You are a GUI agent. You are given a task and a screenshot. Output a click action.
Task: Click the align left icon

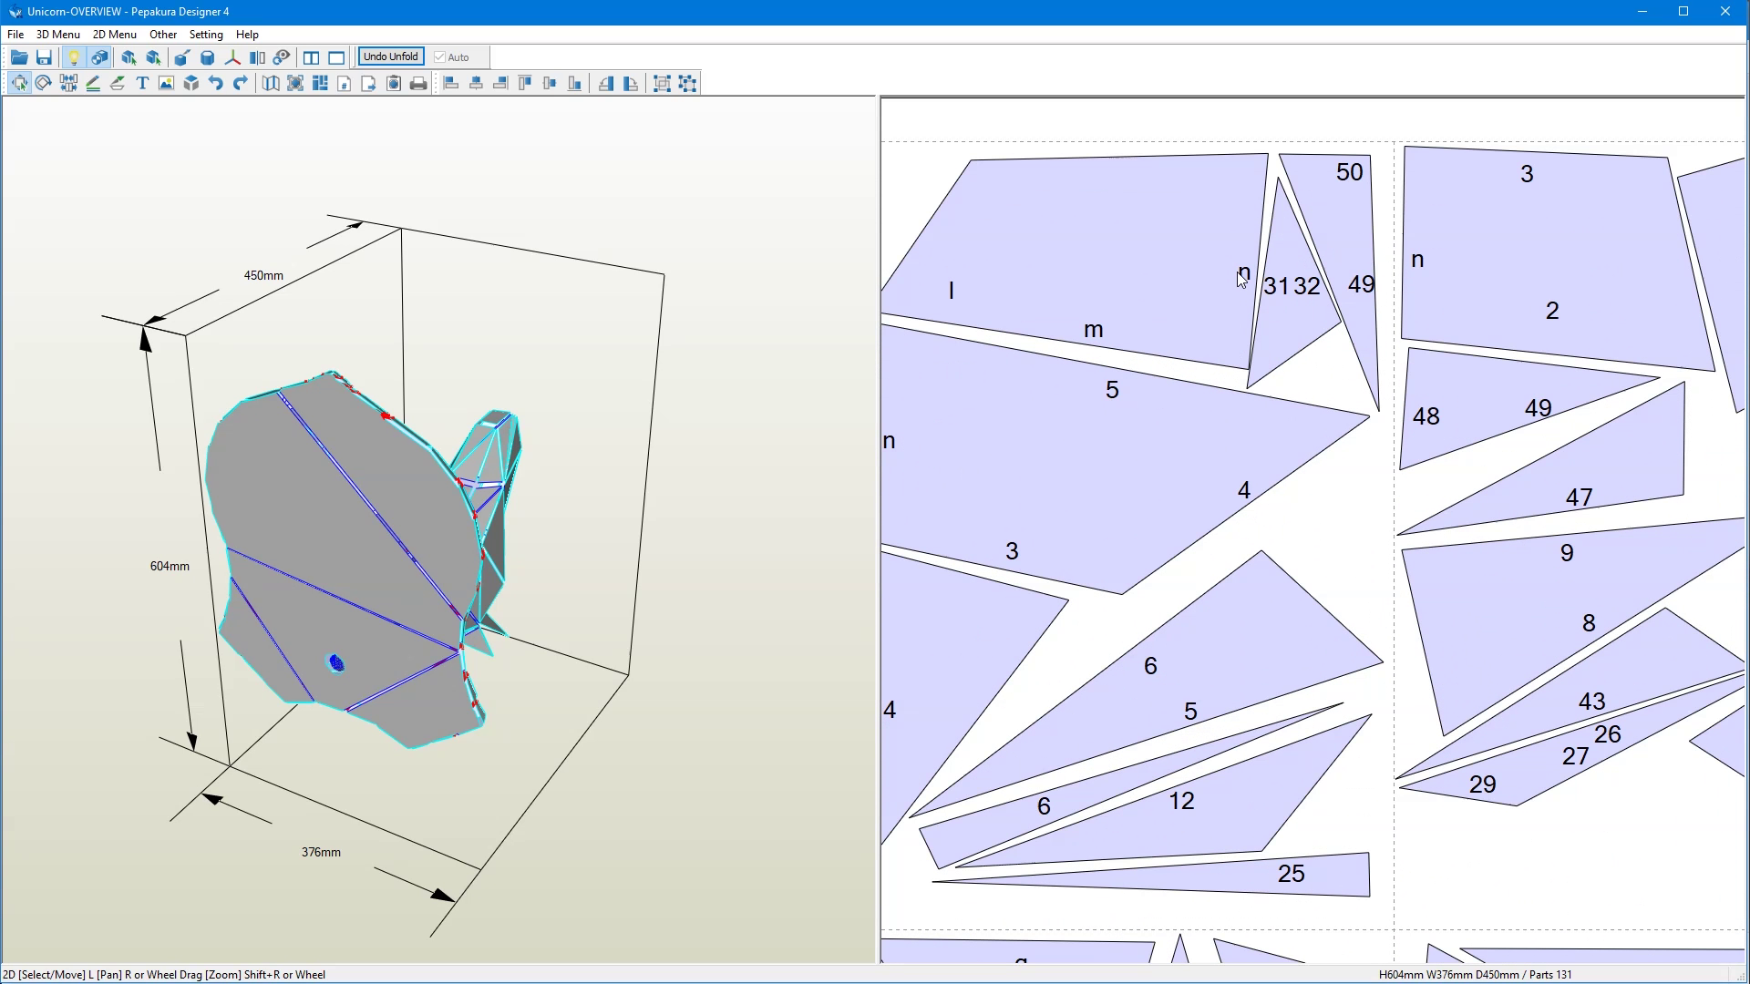pyautogui.click(x=451, y=83)
